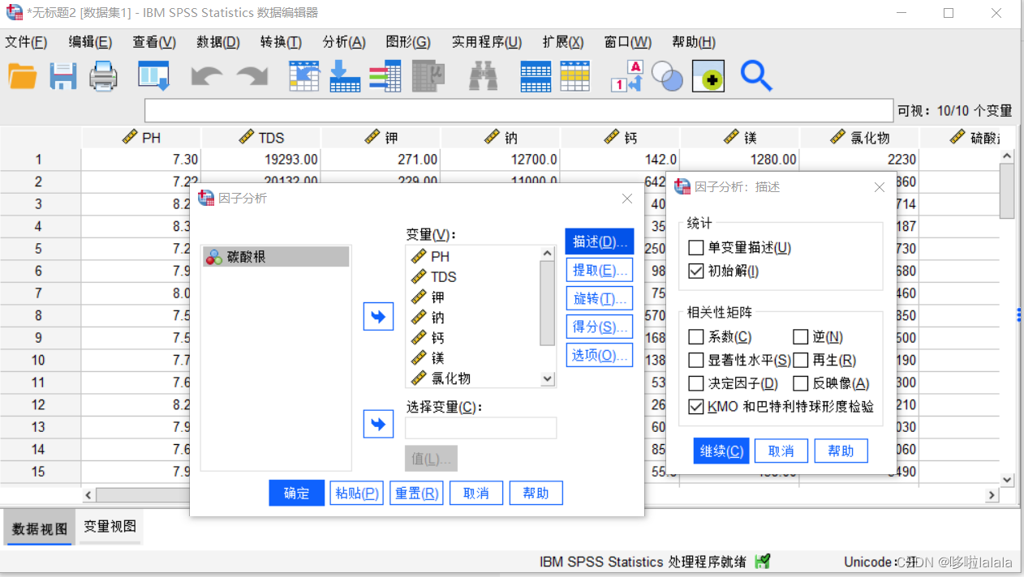
Task: Enable the 系数 checkbox
Action: (695, 337)
